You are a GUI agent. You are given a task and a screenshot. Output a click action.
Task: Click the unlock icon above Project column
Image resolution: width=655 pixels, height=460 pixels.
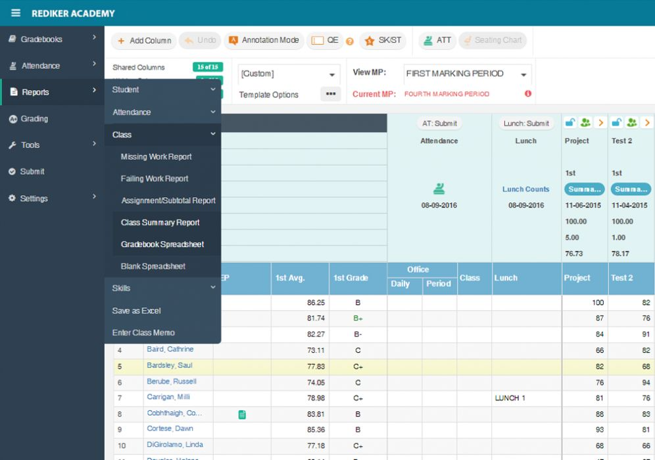click(570, 122)
